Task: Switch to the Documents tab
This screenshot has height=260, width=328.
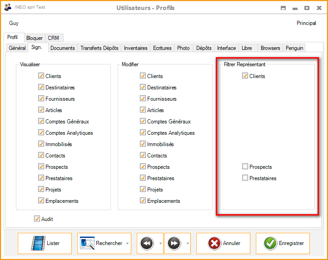Action: (63, 48)
